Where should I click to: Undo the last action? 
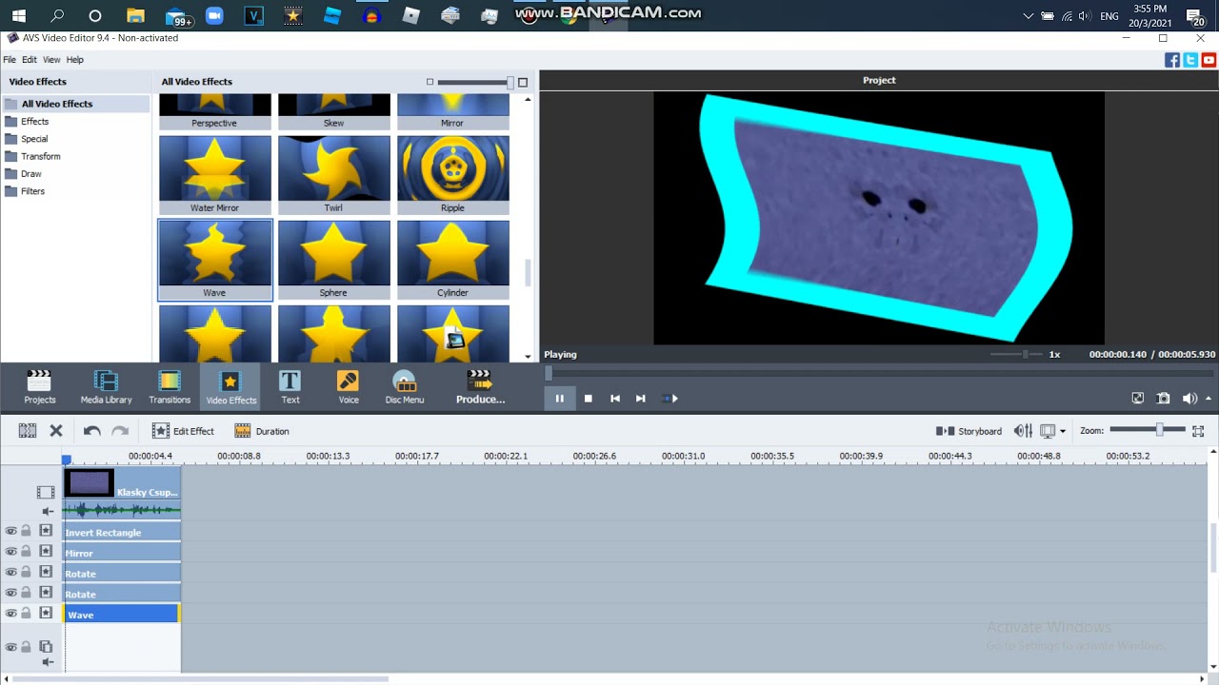tap(91, 431)
